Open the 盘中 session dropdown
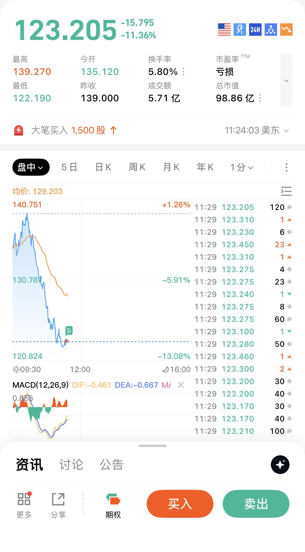Screen dimensions: 305x552 (31, 167)
